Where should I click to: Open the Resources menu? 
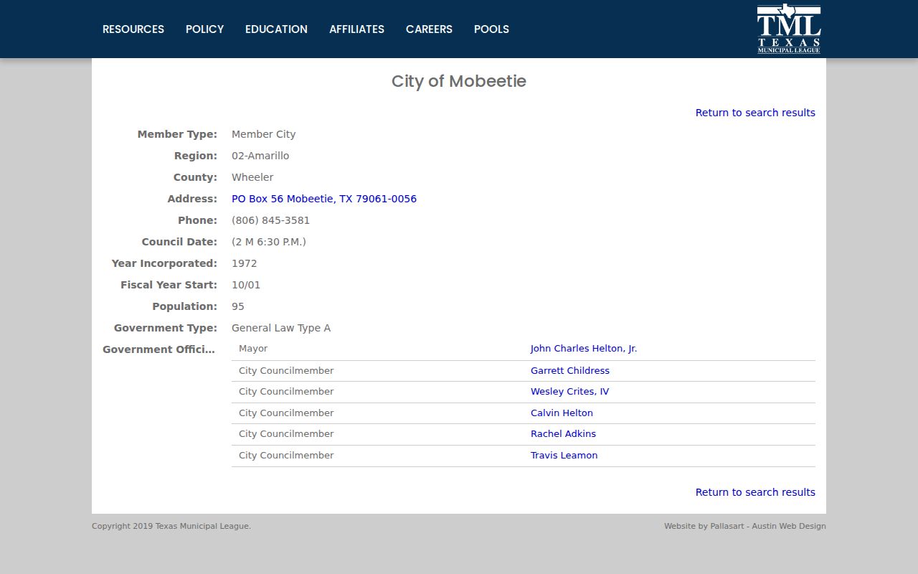point(133,29)
